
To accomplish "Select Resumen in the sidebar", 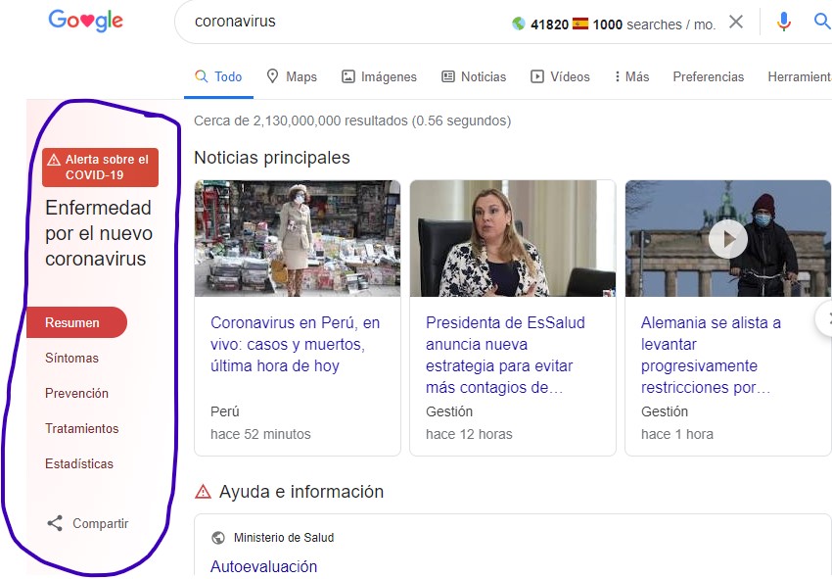I will [76, 322].
